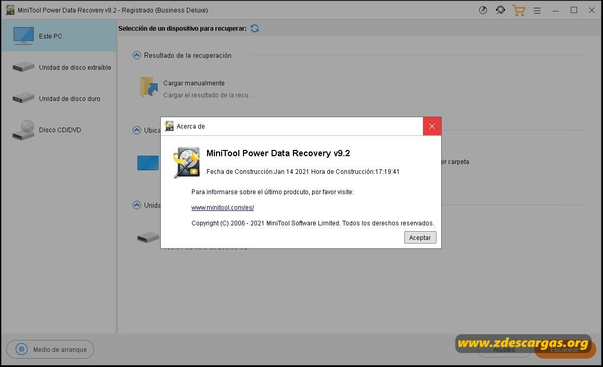Open the www.minitool.com/es/ link
The height and width of the screenshot is (367, 603).
223,207
